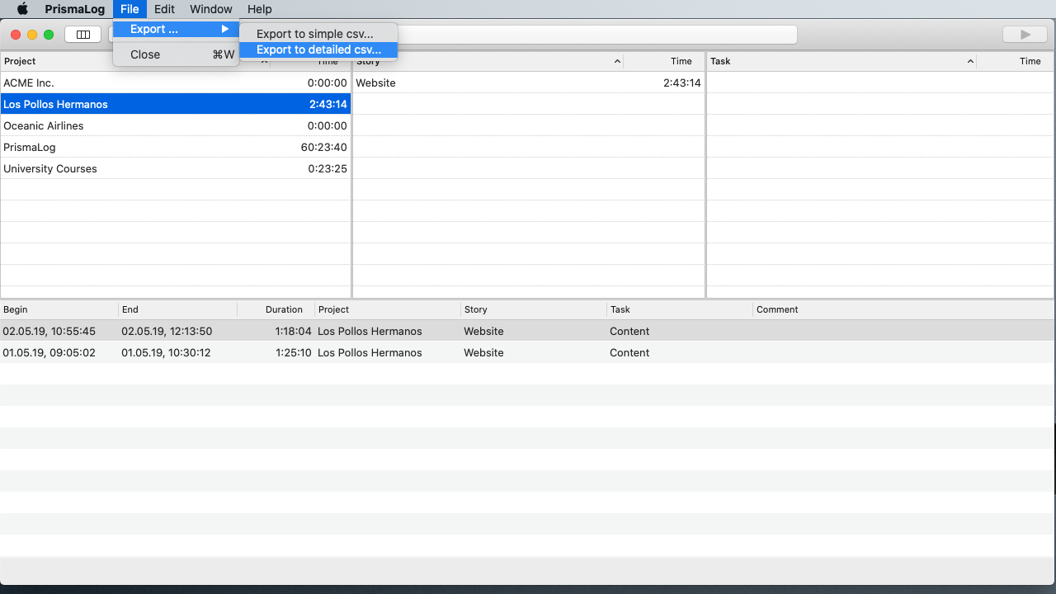This screenshot has height=594, width=1056.
Task: Sort log entries by the Begin column
Action: [59, 309]
